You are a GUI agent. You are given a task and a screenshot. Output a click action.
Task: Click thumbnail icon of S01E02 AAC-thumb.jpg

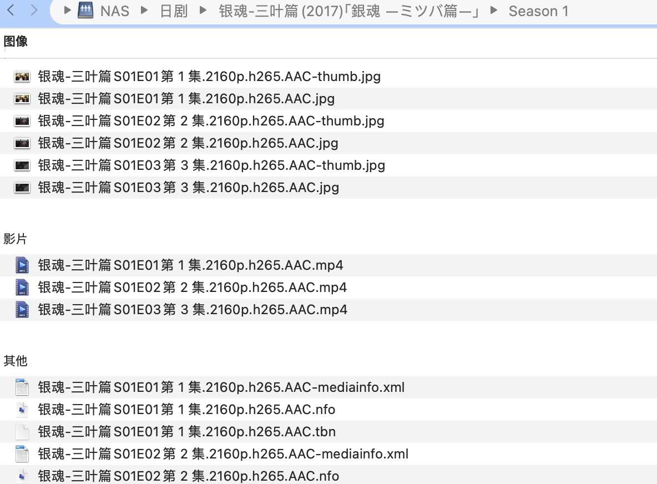22,121
